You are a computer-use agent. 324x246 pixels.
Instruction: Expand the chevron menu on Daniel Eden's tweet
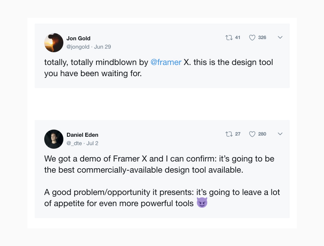tap(280, 134)
